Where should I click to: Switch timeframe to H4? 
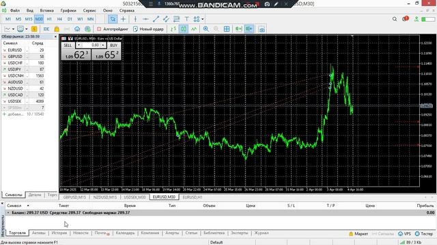[x=59, y=19]
